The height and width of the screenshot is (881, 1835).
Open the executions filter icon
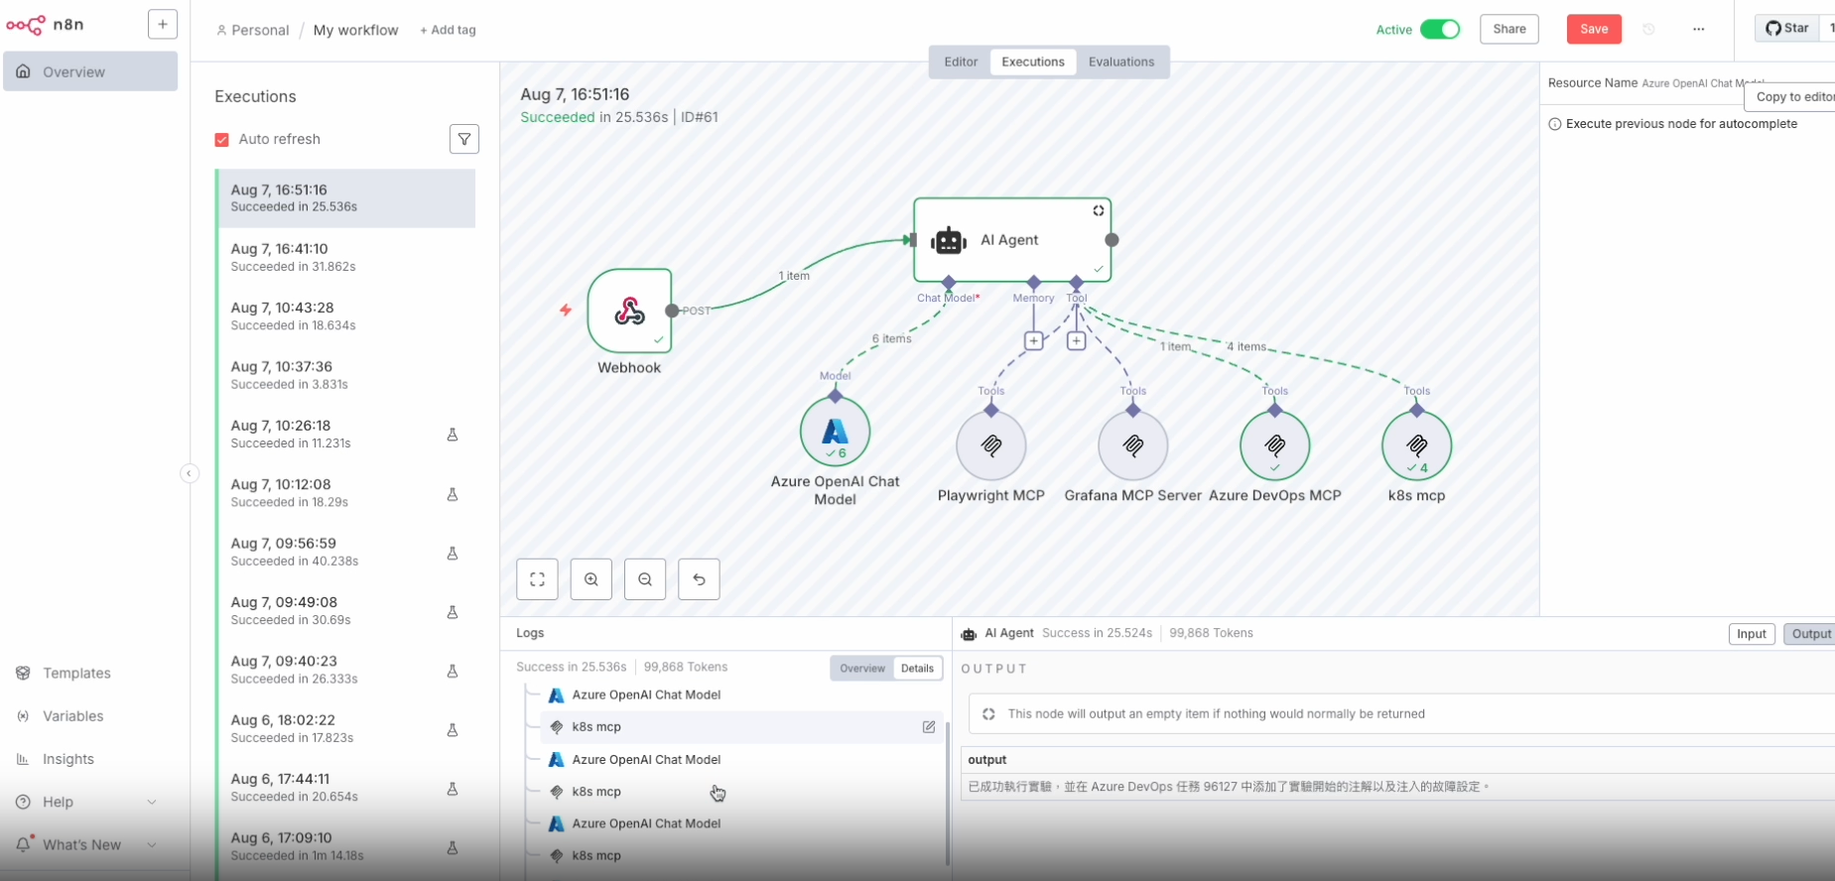click(x=464, y=139)
